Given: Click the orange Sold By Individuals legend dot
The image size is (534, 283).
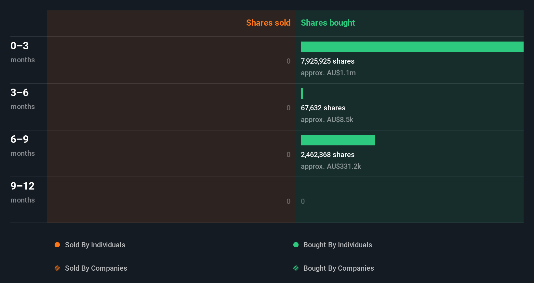Looking at the screenshot, I should point(57,245).
